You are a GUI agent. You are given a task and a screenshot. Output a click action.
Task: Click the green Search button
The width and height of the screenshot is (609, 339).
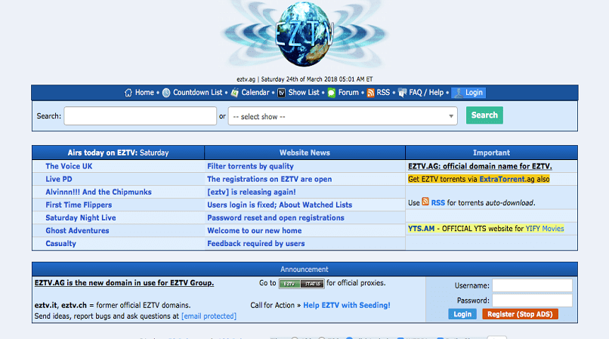[x=484, y=116]
